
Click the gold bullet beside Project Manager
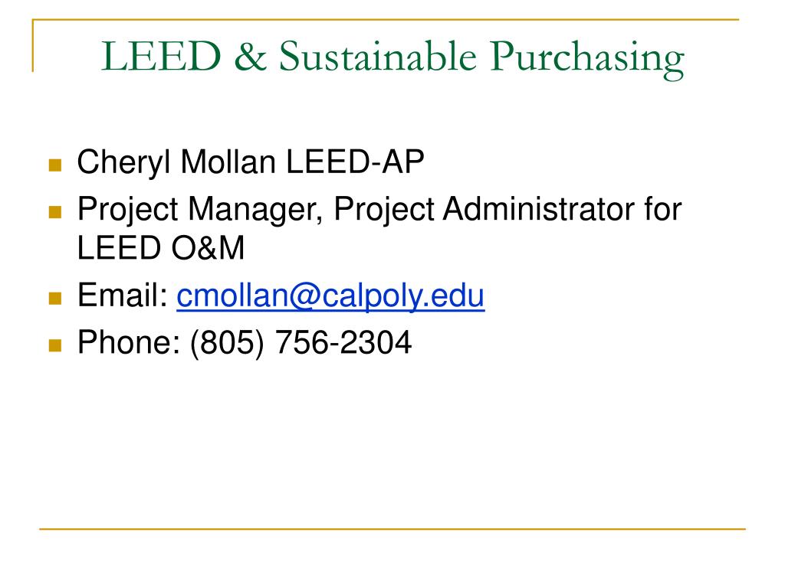point(55,212)
